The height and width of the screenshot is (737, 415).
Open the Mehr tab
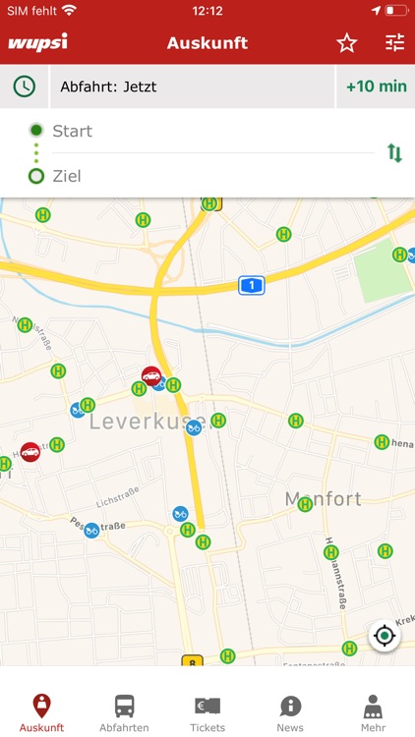[373, 713]
